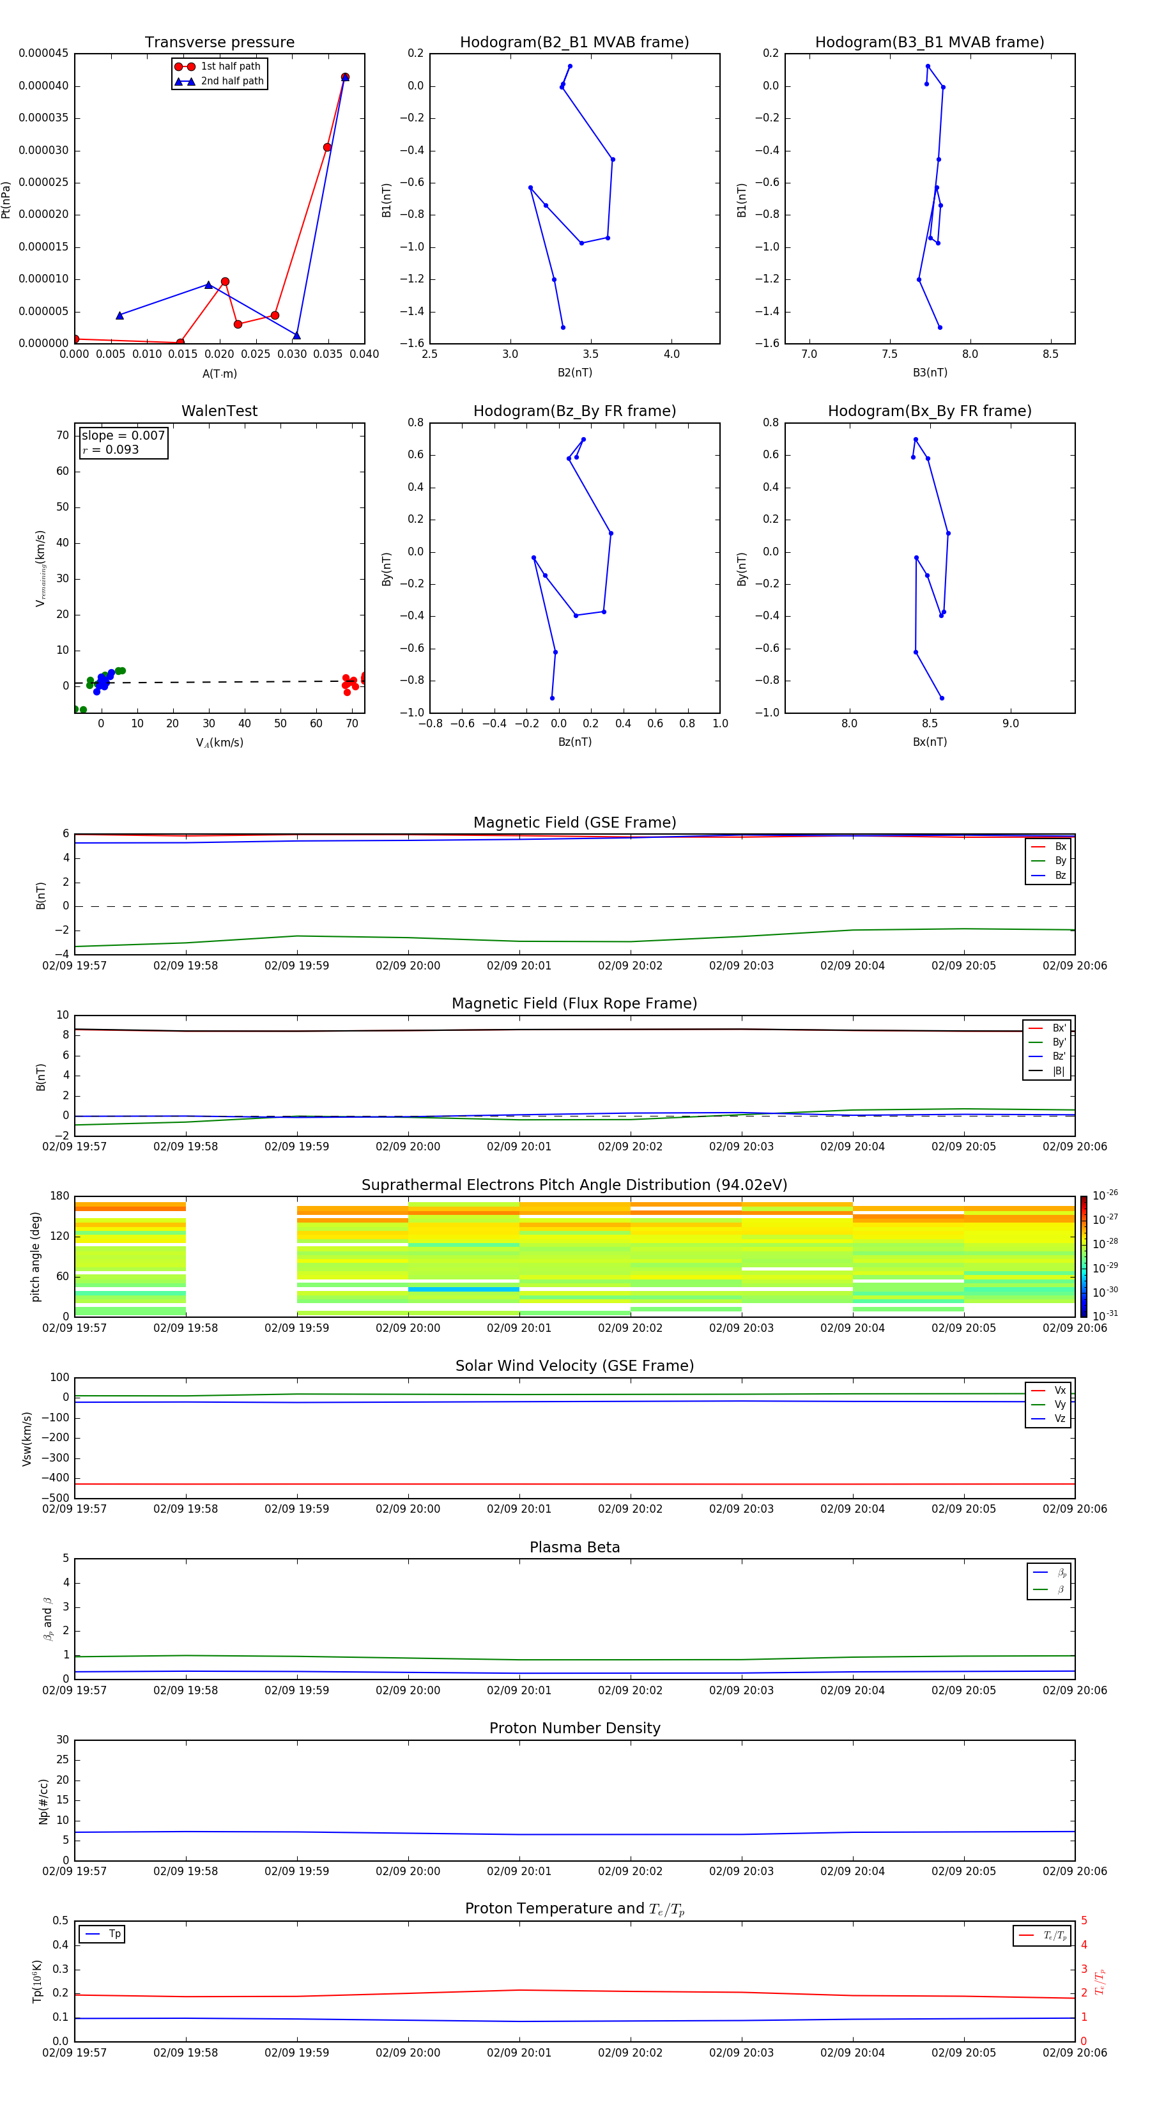Click the 'Proton Number Density' title
This screenshot has width=1150, height=2109.
[574, 1728]
